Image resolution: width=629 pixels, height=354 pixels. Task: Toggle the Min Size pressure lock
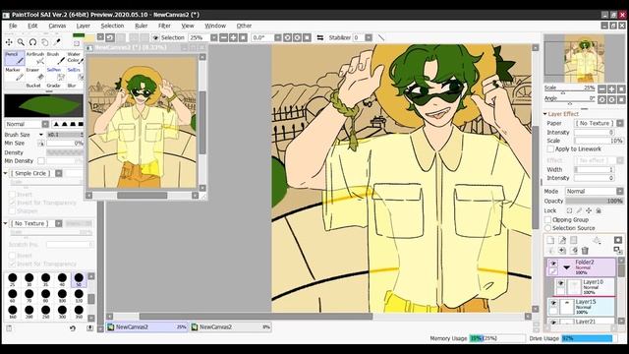(x=41, y=144)
